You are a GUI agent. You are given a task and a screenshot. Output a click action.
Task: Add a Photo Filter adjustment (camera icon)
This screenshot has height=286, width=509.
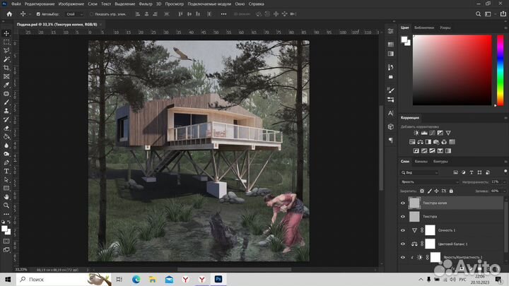[436, 142]
